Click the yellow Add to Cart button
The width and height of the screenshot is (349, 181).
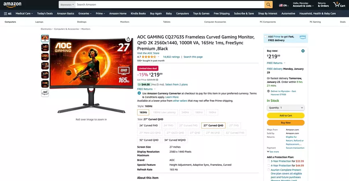pos(286,115)
